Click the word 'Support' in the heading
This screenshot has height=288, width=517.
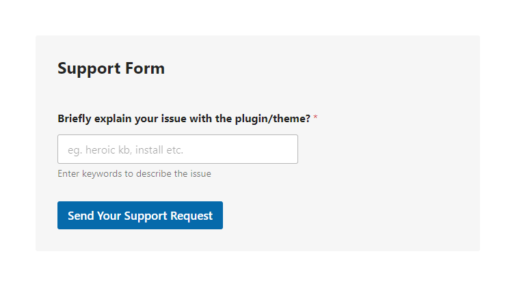[89, 69]
